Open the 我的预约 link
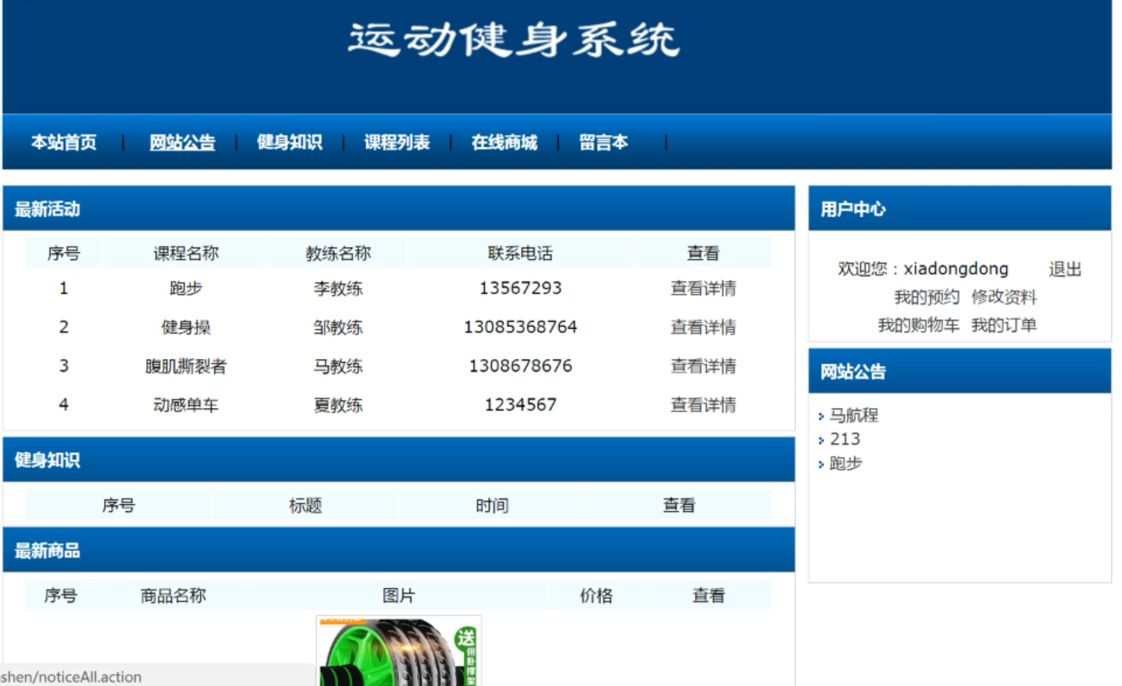Viewport: 1122px width, 686px height. (927, 297)
